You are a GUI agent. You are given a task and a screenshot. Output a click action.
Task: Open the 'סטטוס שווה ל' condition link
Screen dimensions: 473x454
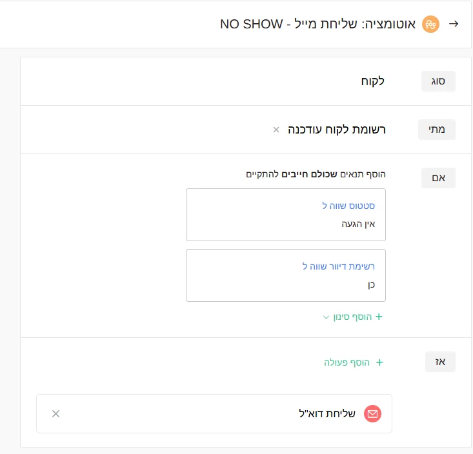click(348, 206)
